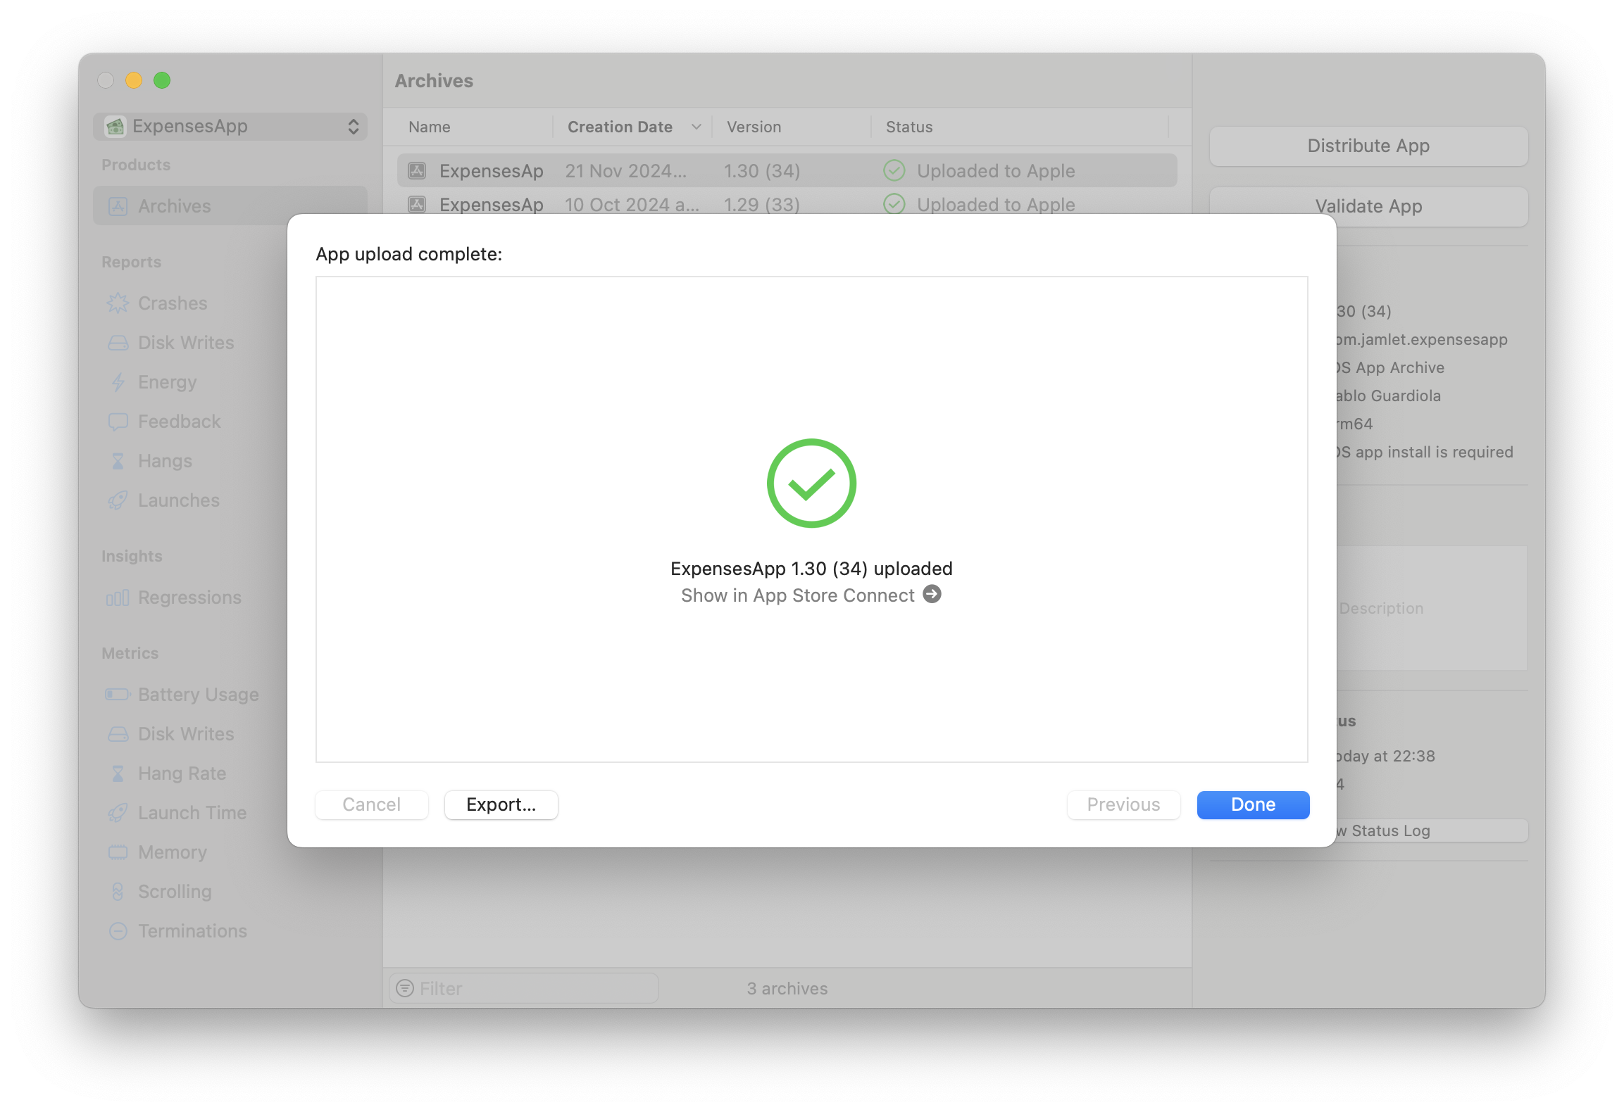
Task: Open the Launch Time metric
Action: (x=192, y=813)
